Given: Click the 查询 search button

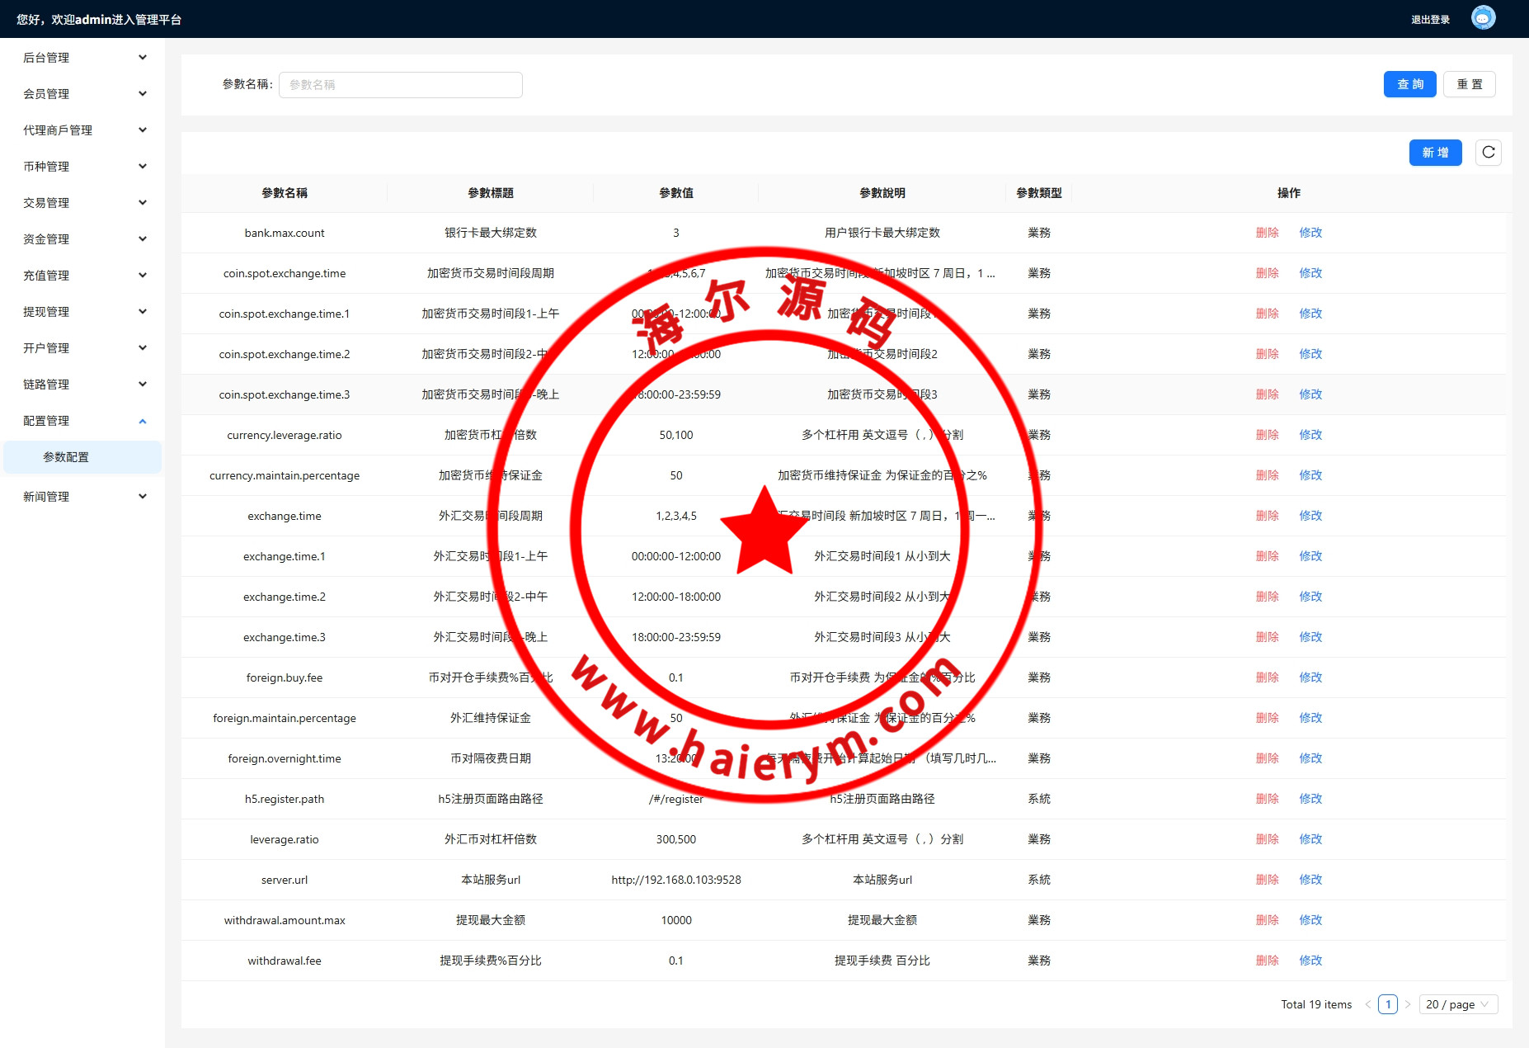Looking at the screenshot, I should point(1409,84).
